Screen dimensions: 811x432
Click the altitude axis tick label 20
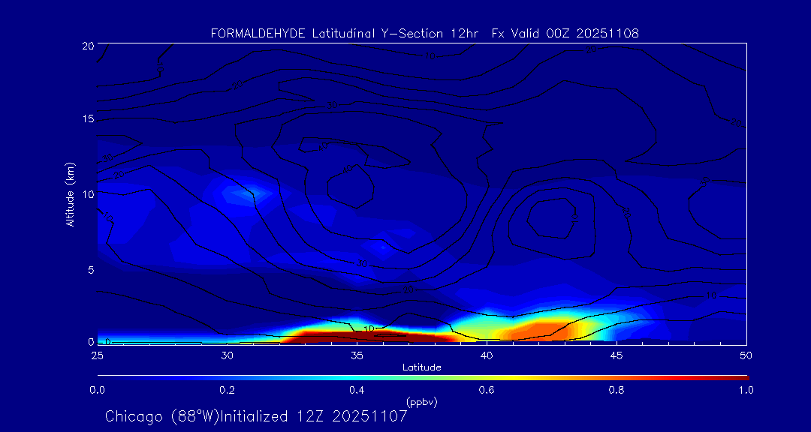87,45
